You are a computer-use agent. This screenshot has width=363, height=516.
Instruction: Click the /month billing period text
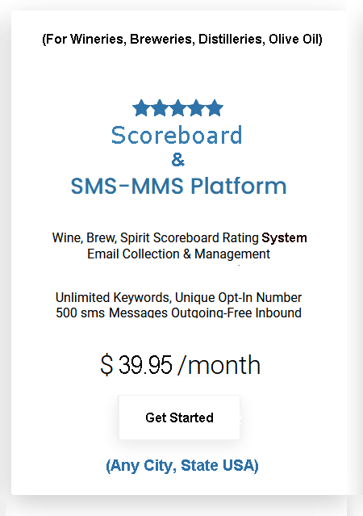tap(219, 365)
